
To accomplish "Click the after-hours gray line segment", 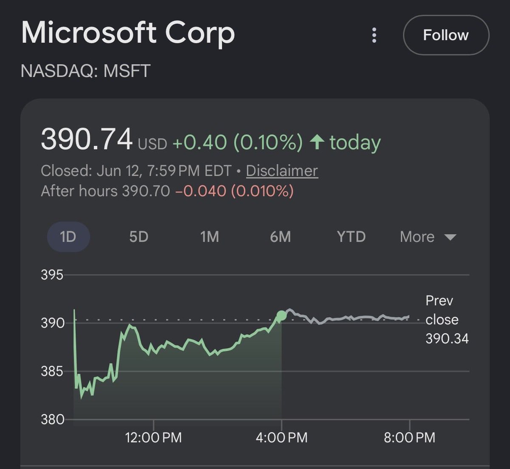I will tap(345, 317).
